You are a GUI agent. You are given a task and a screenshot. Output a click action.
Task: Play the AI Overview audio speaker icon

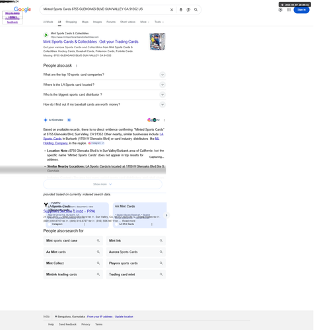point(69,120)
